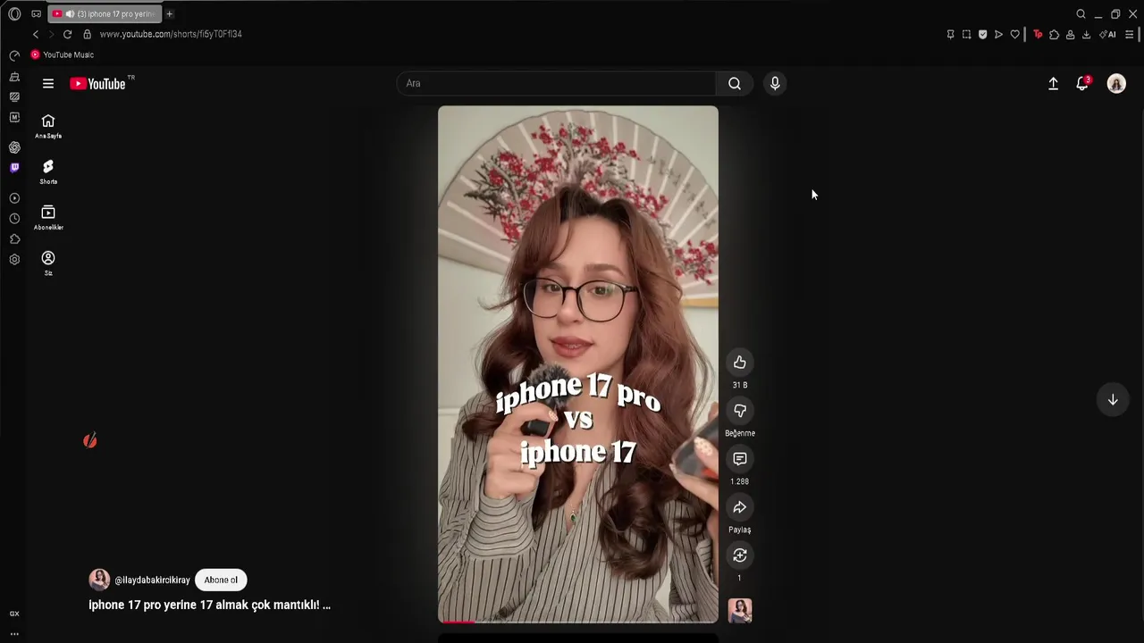Take a snapshot with dashed square icon
1144x643 pixels.
[x=966, y=34]
